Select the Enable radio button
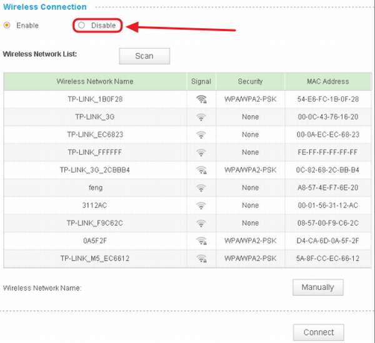Viewport: 375px width, 343px height. point(7,25)
